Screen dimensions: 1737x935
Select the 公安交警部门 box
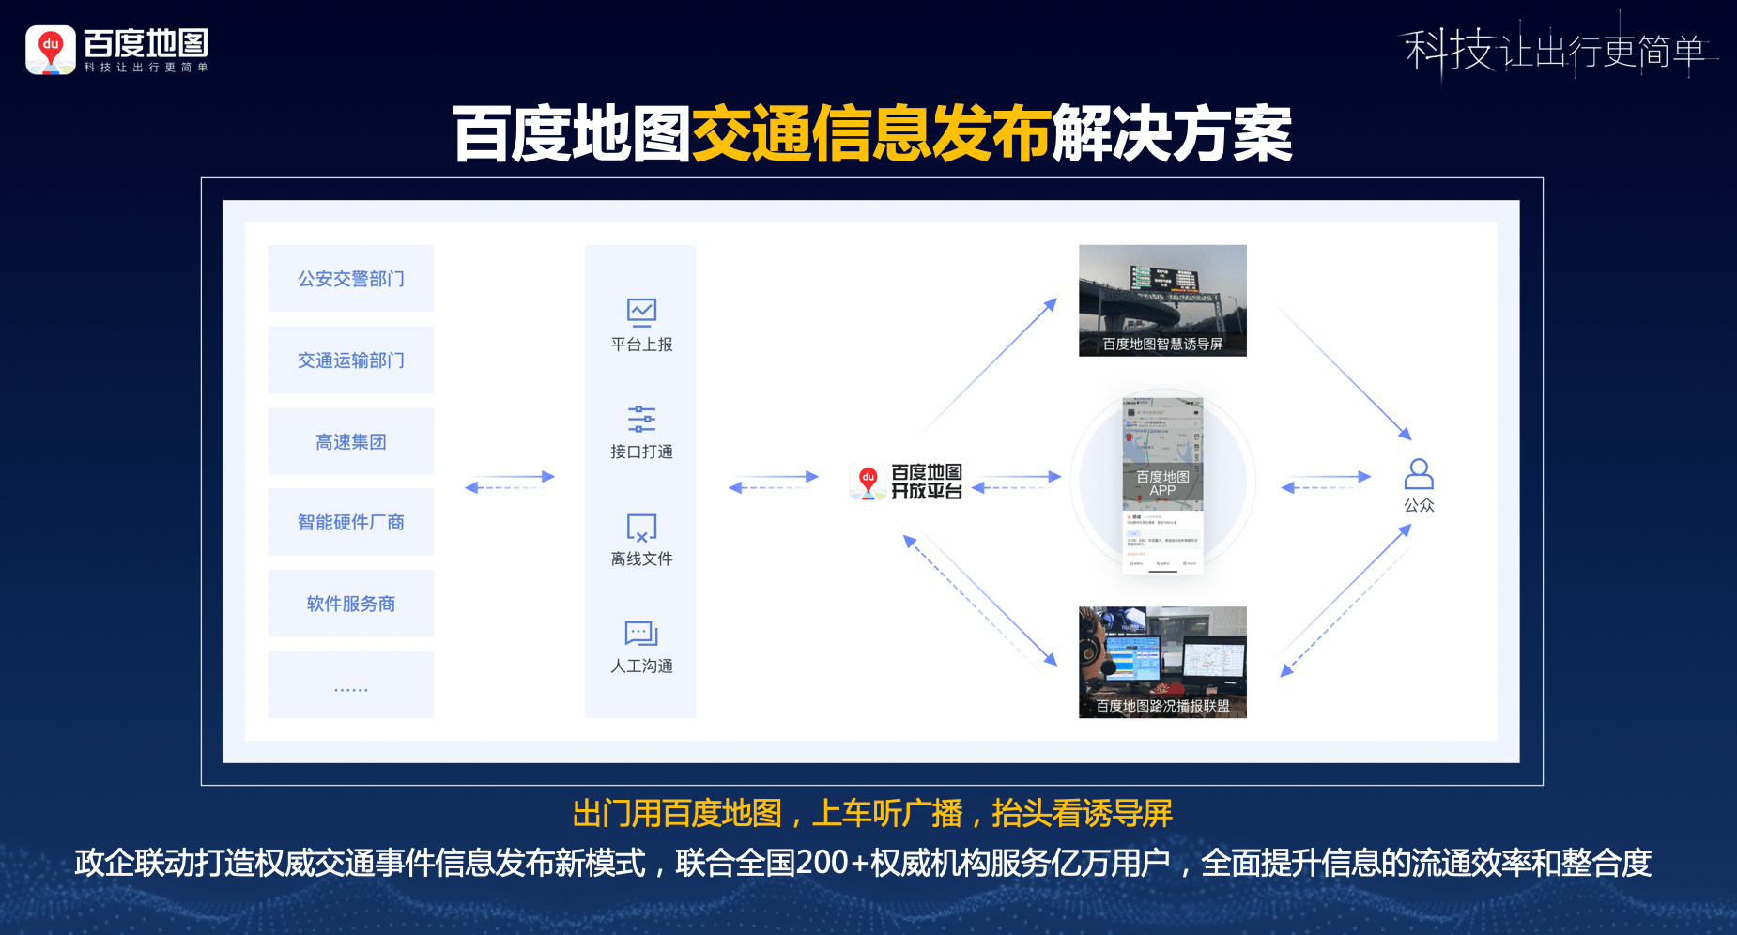tap(350, 277)
